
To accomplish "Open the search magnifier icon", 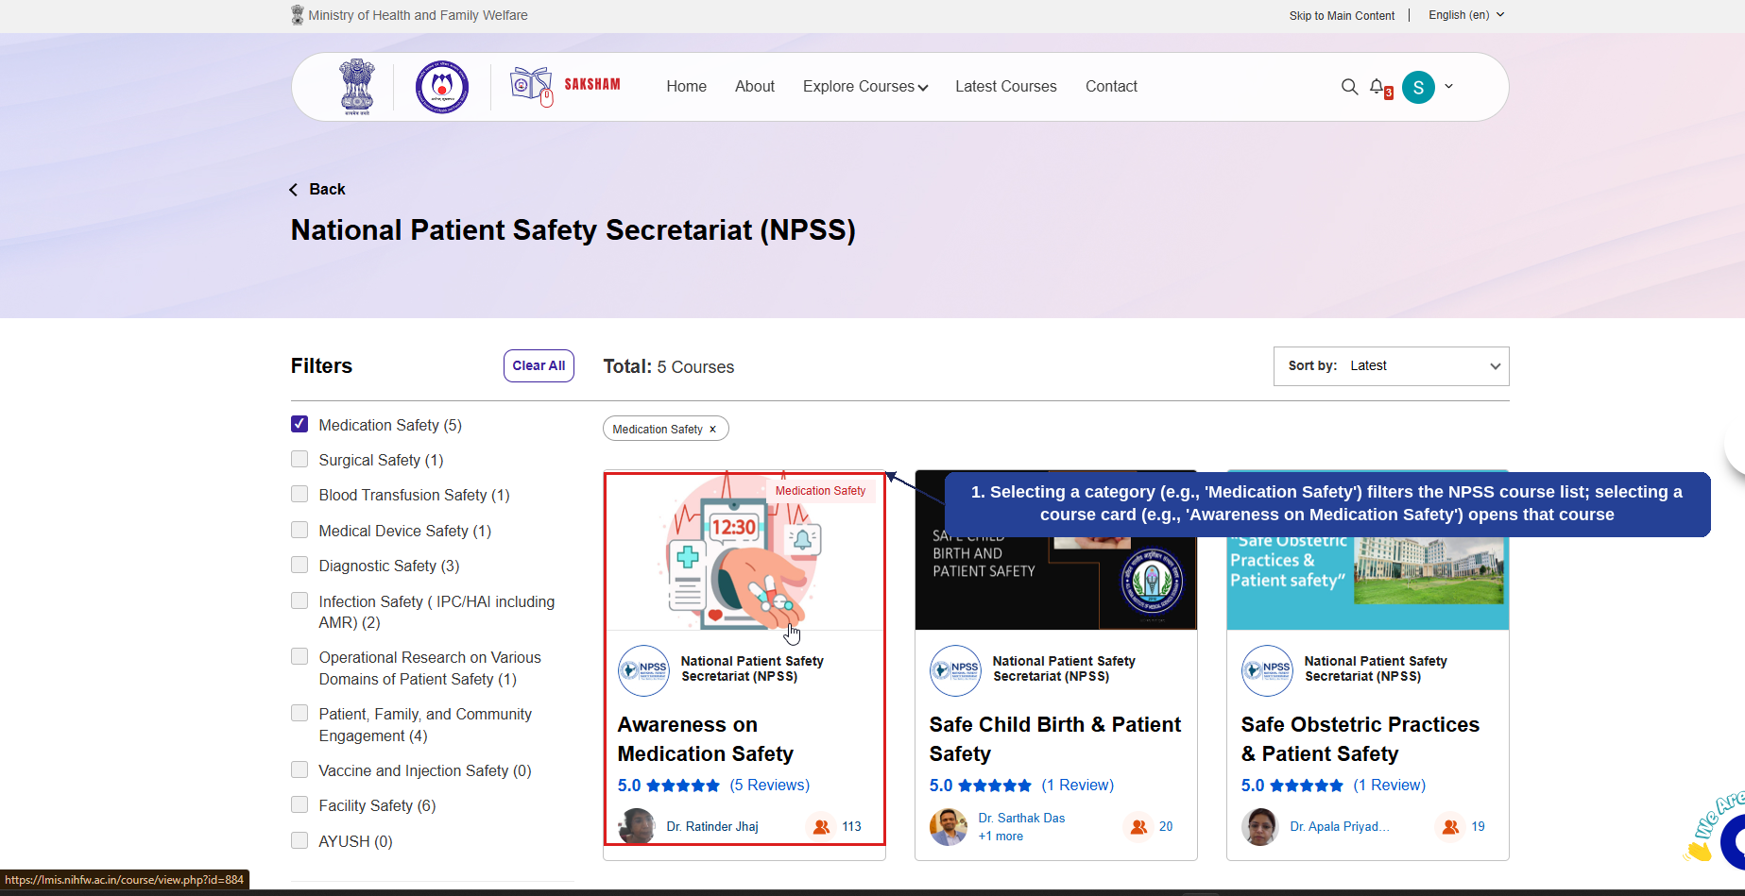I will [x=1349, y=87].
